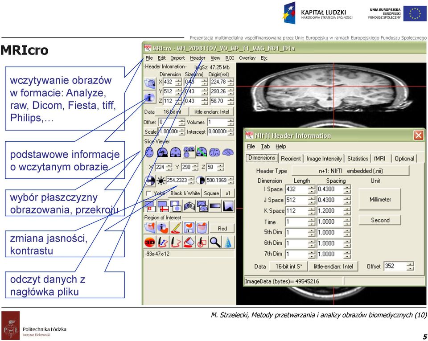Select the ROI pencil drawing tool

point(176,228)
